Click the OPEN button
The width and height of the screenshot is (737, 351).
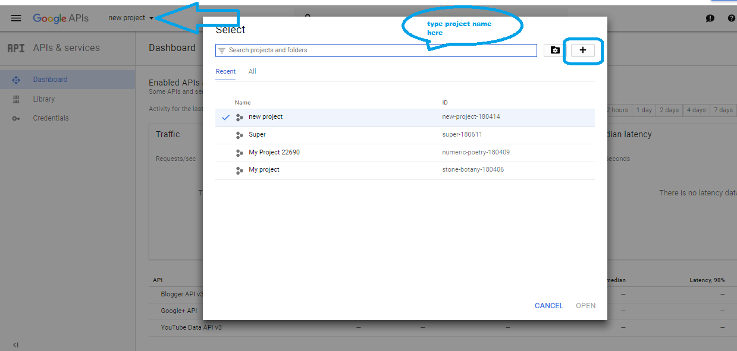pos(586,306)
